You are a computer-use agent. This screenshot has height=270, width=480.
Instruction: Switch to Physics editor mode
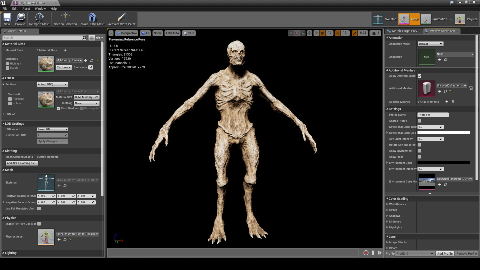(x=466, y=19)
